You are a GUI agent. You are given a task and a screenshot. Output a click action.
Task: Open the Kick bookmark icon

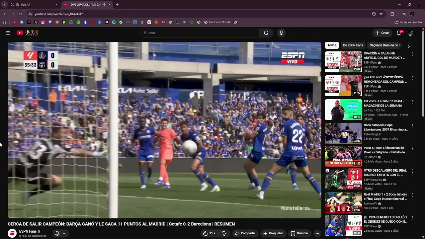(x=64, y=22)
